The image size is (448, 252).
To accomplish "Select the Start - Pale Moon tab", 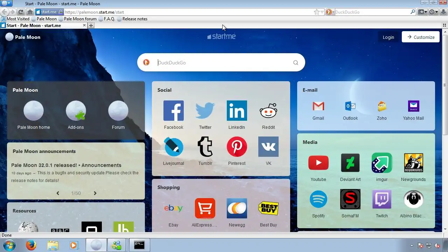I will pyautogui.click(x=43, y=25).
